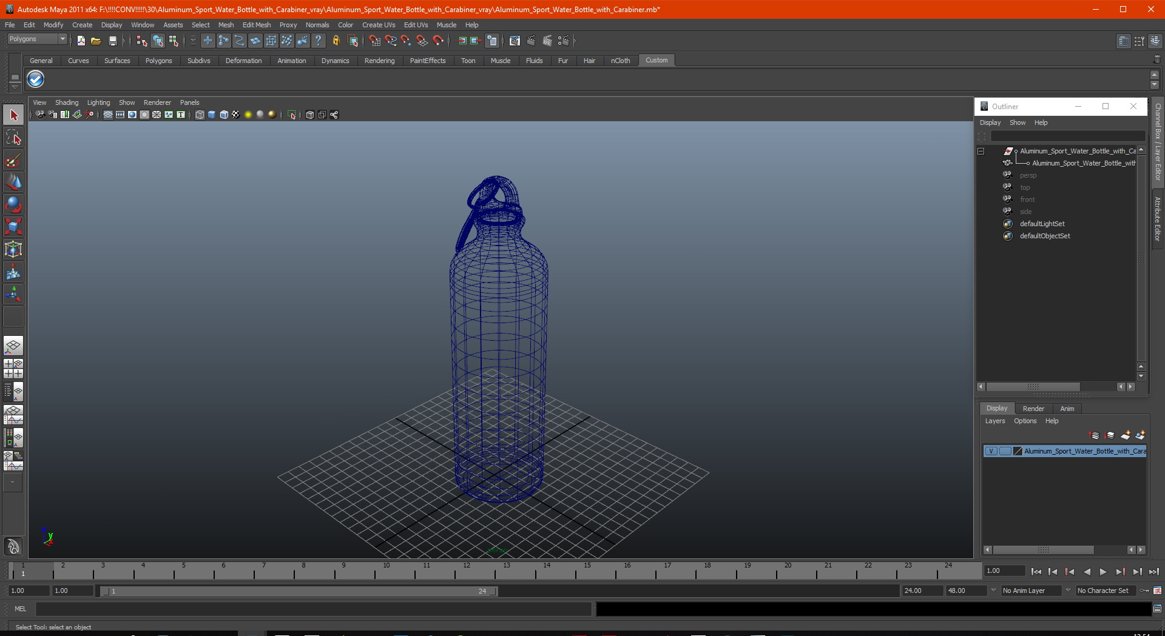This screenshot has width=1165, height=636.
Task: Open the No Anim Layer dropdown arrow
Action: (993, 591)
